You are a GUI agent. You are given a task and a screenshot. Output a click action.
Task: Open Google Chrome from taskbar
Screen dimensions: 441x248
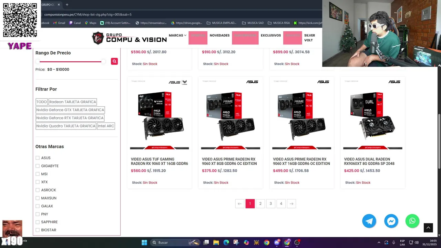tap(267, 242)
